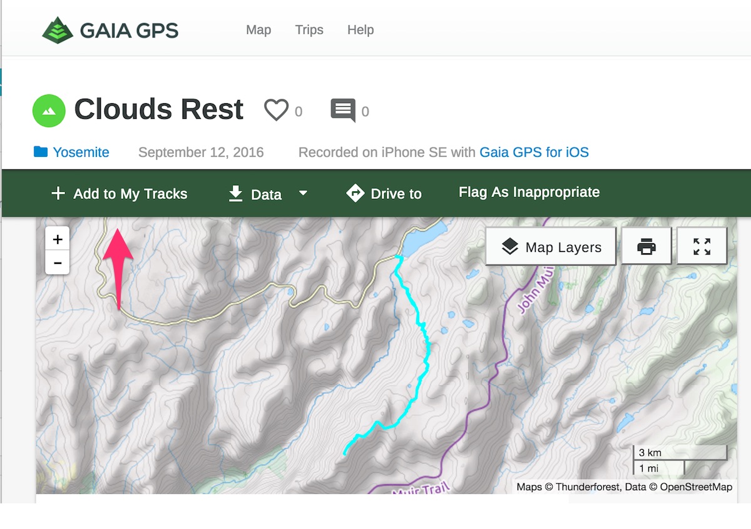Like the track with heart icon

pos(275,111)
